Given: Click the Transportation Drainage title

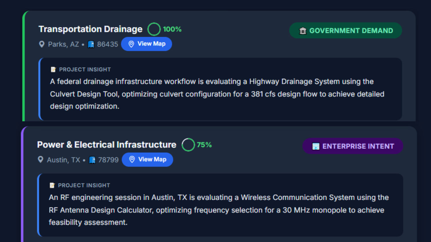Looking at the screenshot, I should pyautogui.click(x=90, y=29).
